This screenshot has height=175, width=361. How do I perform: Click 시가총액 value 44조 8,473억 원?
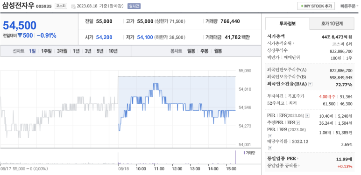(337, 36)
